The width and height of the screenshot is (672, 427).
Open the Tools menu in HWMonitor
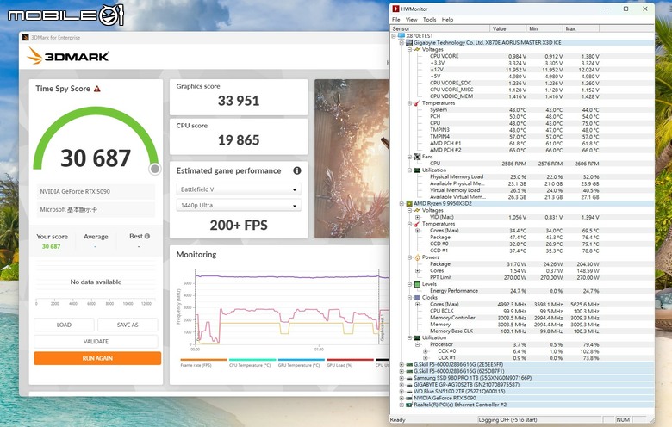point(429,20)
